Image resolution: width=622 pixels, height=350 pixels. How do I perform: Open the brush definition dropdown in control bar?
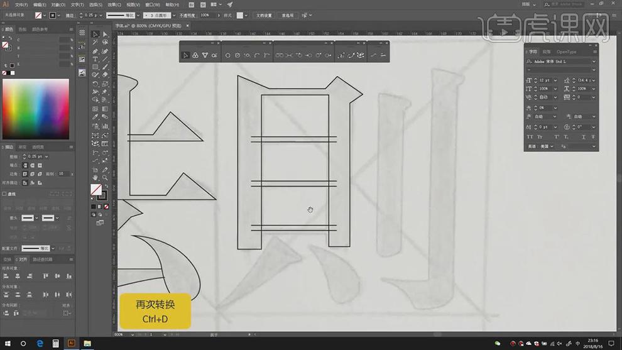pyautogui.click(x=173, y=16)
